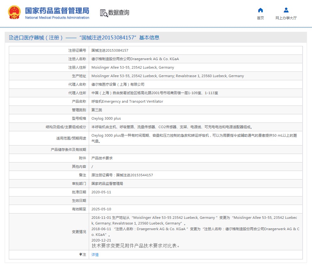Open 网上办事大厅 via its text label
Viewport: 312px width, 267px height.
(286, 18)
